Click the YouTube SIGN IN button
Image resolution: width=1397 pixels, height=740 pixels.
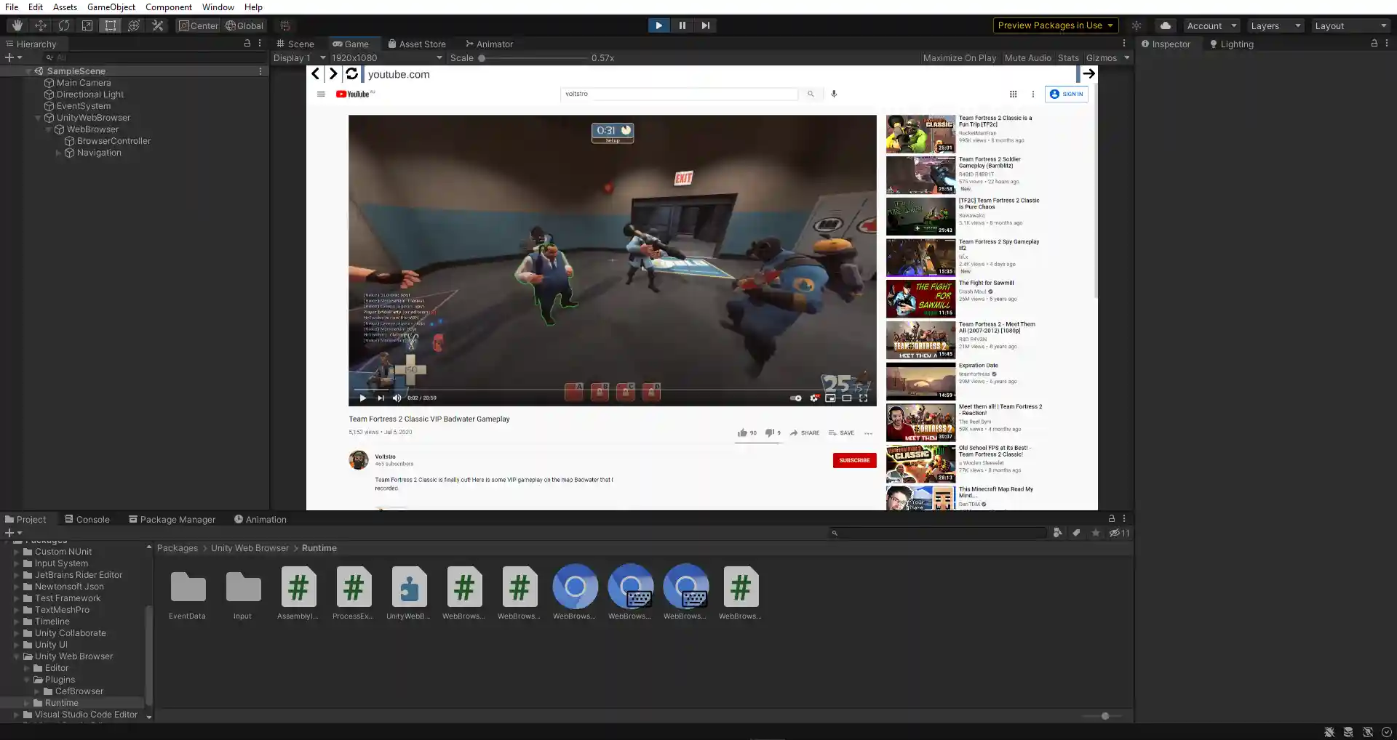1066,94
